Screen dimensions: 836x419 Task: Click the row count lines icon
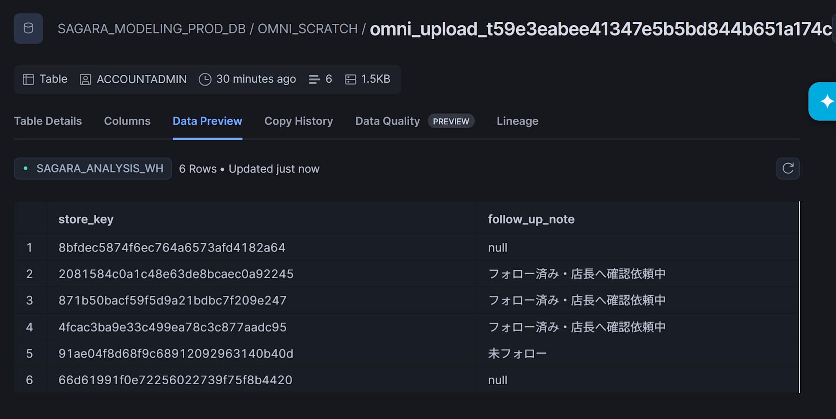(x=314, y=79)
